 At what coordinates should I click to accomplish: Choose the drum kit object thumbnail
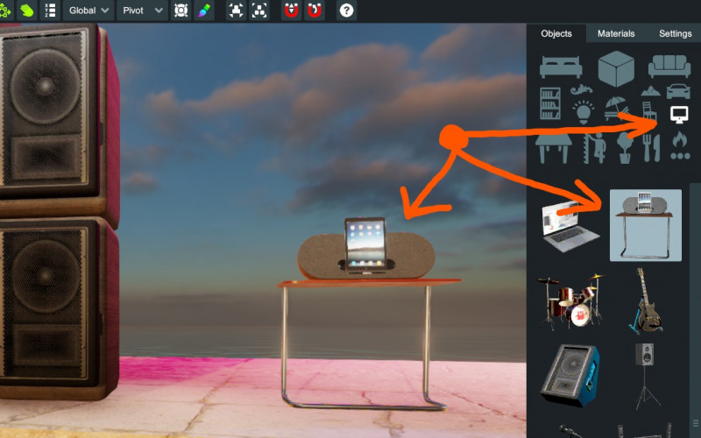(570, 301)
